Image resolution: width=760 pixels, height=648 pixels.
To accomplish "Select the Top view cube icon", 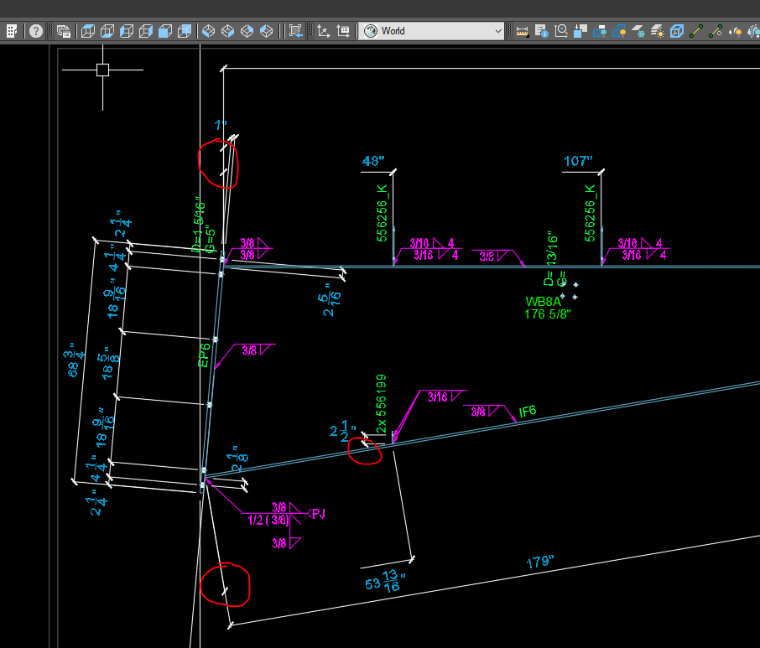I will click(x=86, y=31).
